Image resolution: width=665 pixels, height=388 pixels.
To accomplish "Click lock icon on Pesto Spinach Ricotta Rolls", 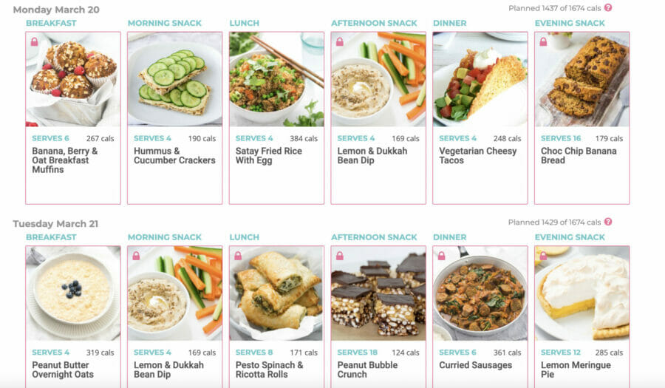I will pos(238,256).
